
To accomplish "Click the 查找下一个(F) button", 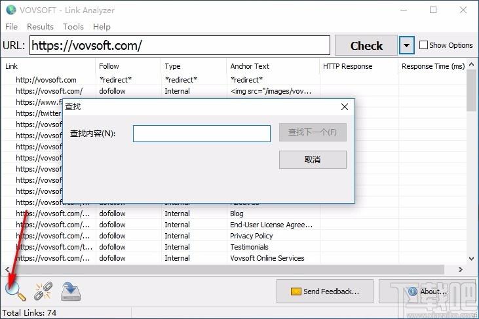I will [x=313, y=132].
